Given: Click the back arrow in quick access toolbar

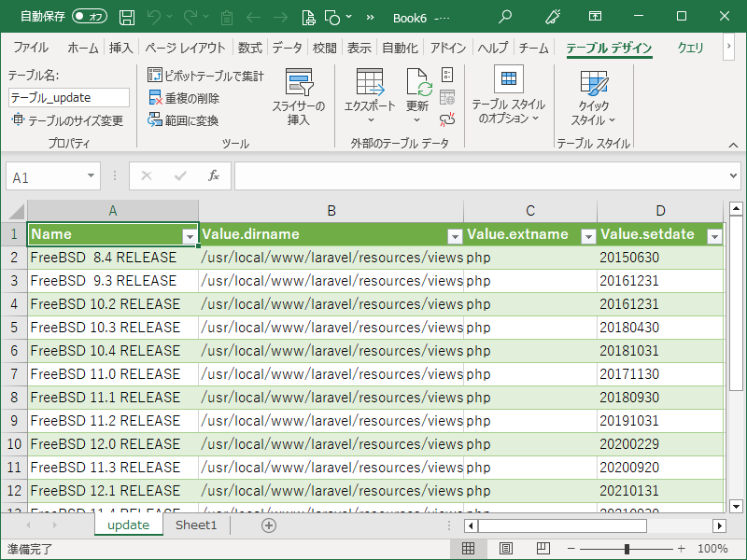Looking at the screenshot, I should [253, 18].
